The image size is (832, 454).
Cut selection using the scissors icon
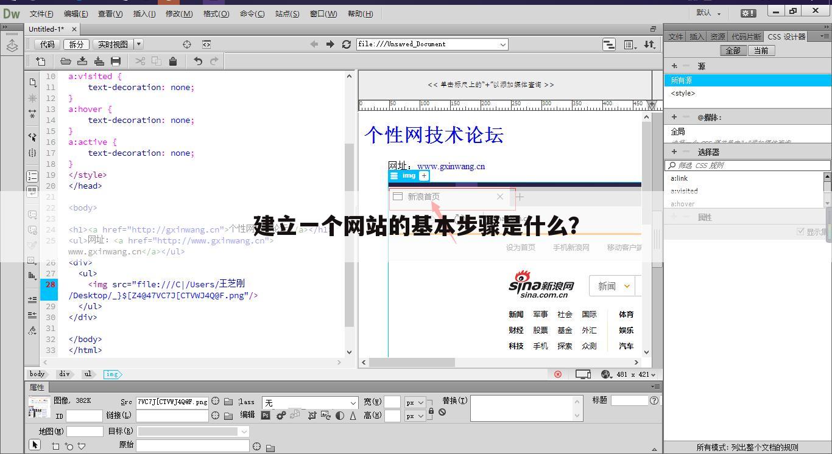coord(140,61)
